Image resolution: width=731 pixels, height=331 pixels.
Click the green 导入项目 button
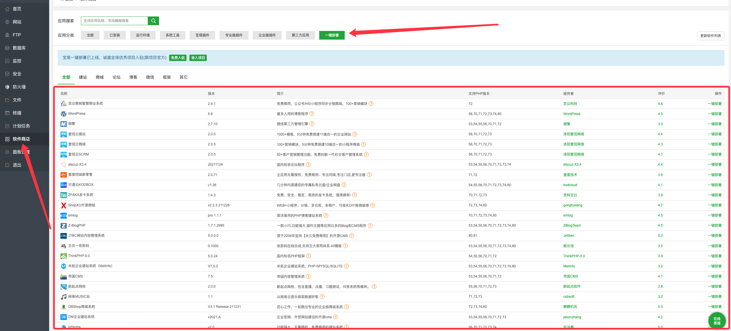coord(198,58)
